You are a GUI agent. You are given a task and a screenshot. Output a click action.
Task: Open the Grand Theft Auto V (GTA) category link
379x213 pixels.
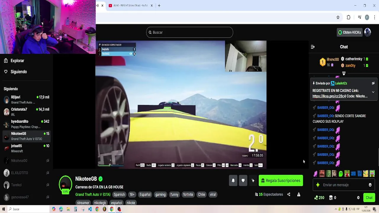(93, 194)
